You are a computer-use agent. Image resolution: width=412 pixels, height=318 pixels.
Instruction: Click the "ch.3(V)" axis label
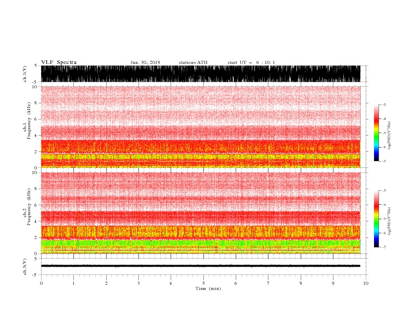click(25, 267)
